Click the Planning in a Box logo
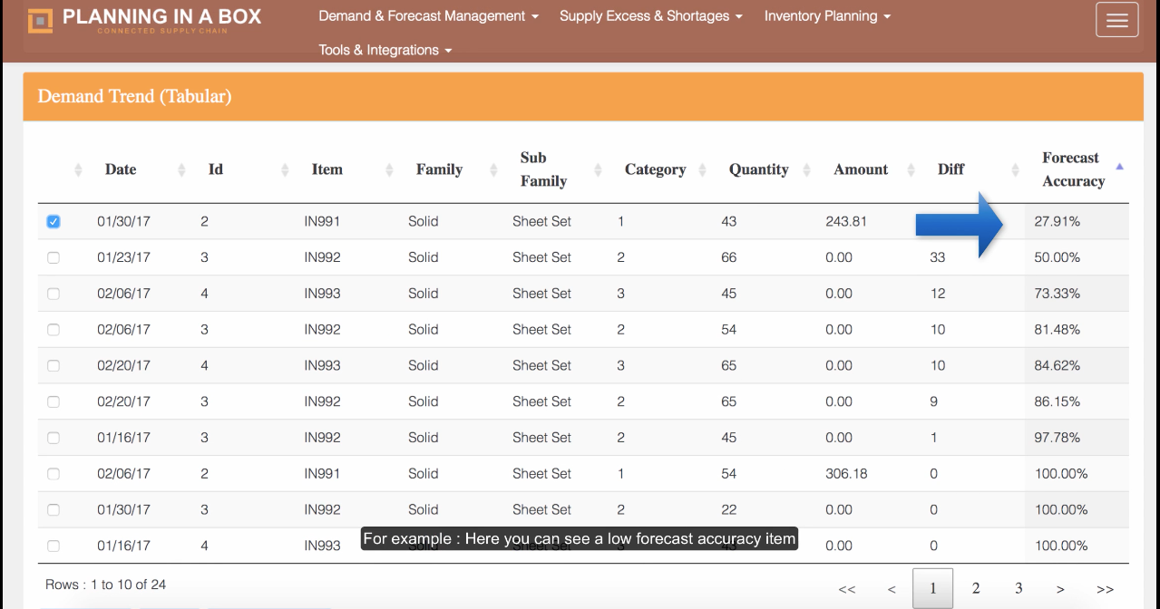This screenshot has width=1160, height=609. click(x=145, y=19)
